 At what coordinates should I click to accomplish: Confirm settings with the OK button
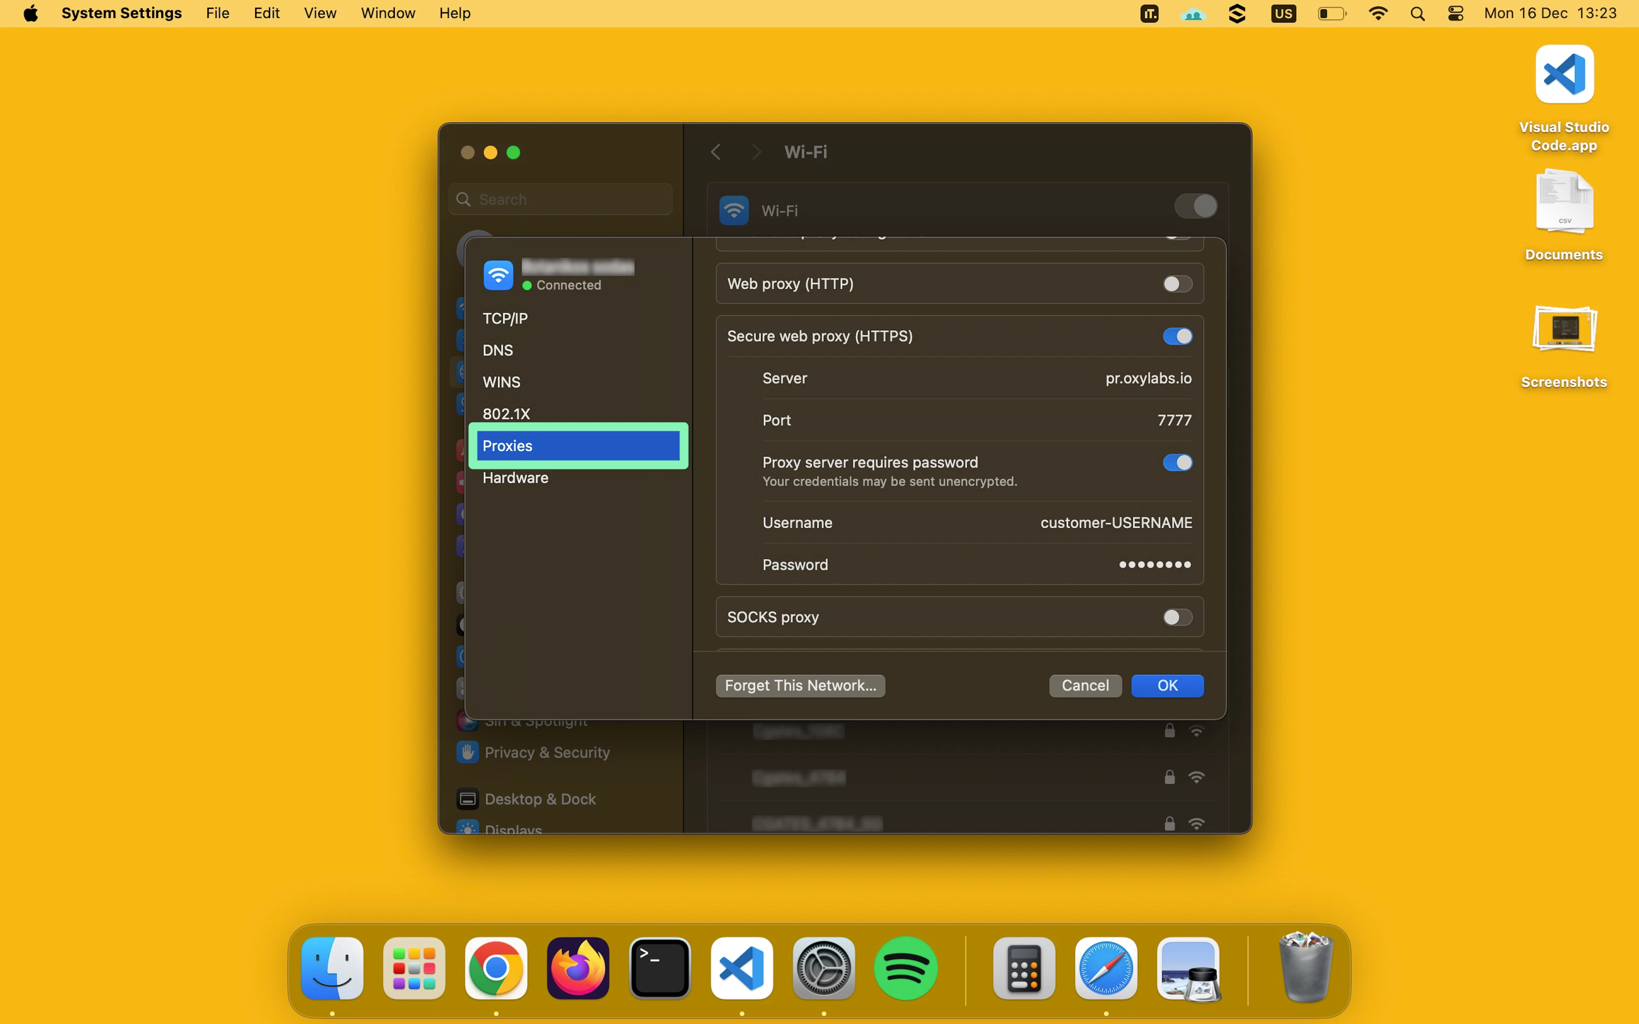point(1167,685)
